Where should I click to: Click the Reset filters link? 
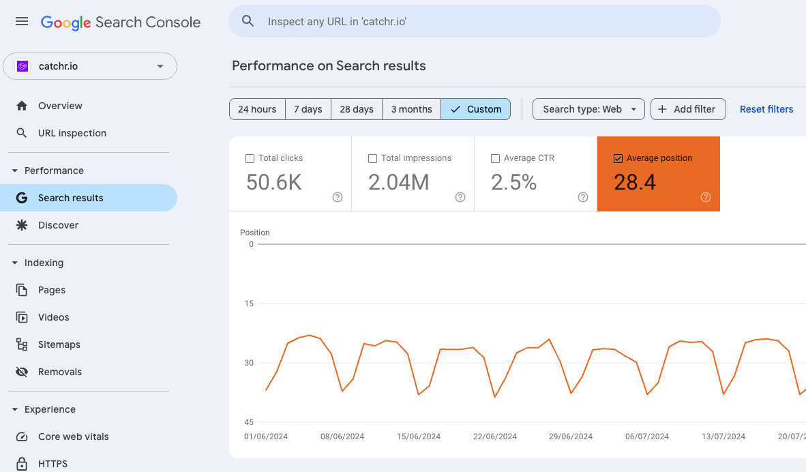click(766, 109)
